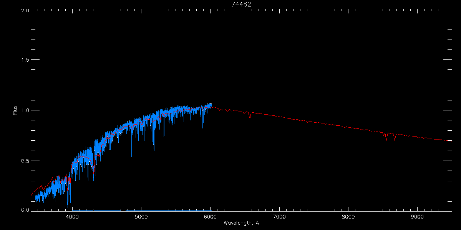Click the 5000 wavelength tick label

[141, 216]
